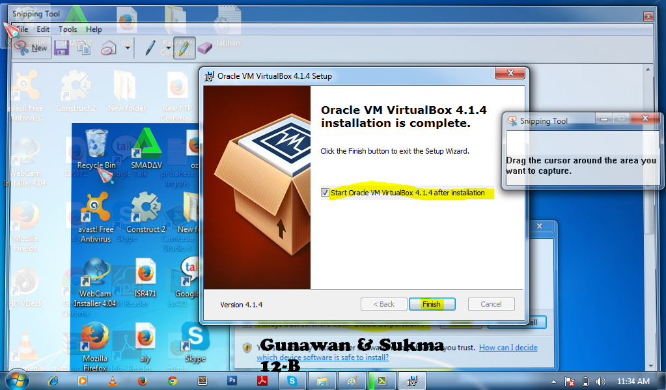Click the Finish button
The width and height of the screenshot is (666, 390).
432,303
